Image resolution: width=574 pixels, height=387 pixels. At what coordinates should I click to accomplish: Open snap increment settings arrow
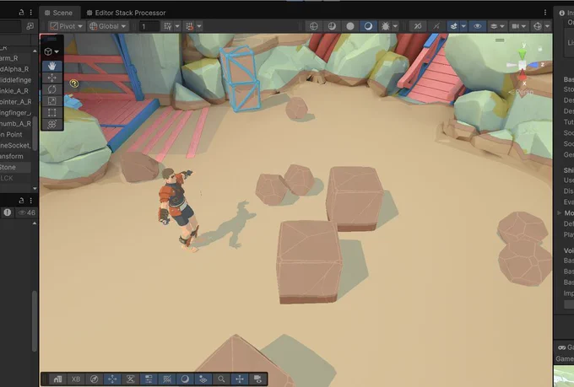tap(199, 26)
